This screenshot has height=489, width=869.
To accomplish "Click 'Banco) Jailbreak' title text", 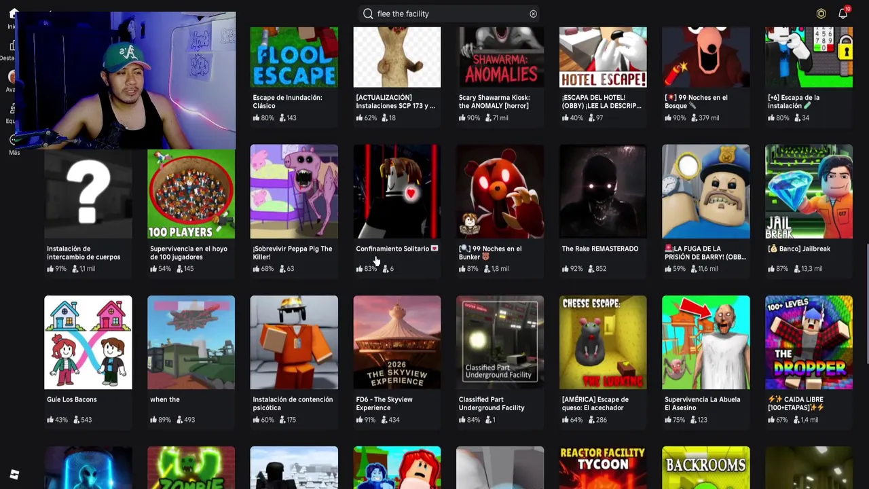I will click(799, 249).
